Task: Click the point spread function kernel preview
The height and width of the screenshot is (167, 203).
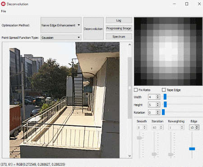Action: (x=168, y=51)
